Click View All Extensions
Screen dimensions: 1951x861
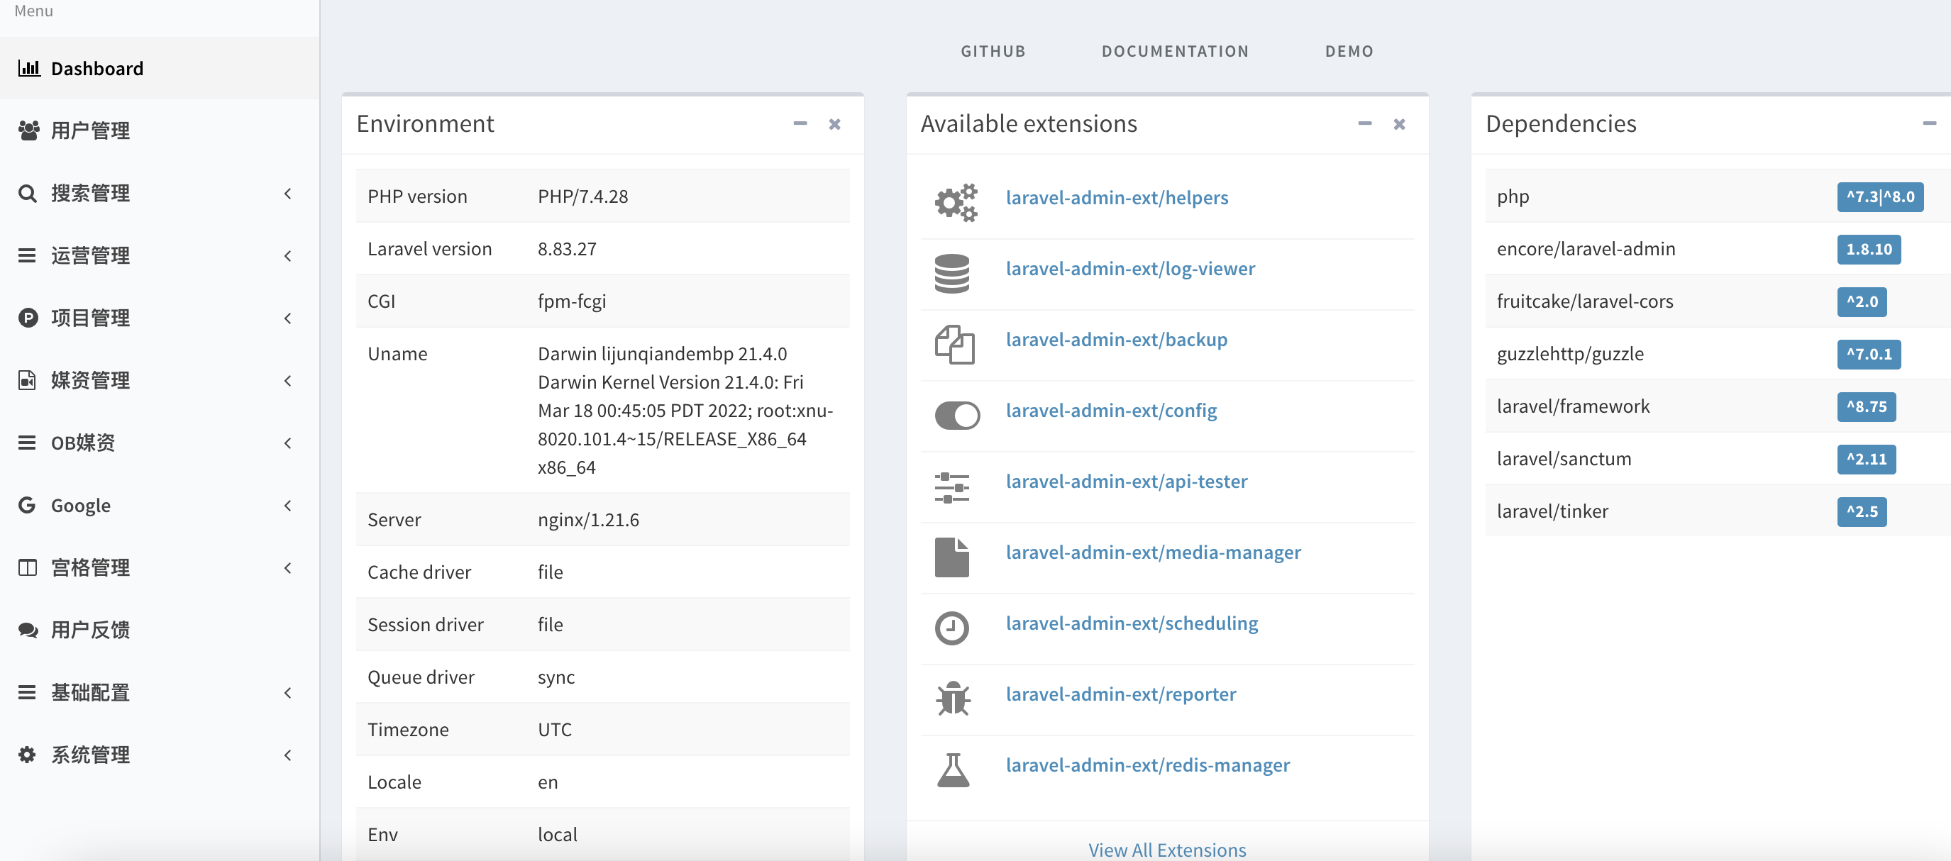(1167, 850)
